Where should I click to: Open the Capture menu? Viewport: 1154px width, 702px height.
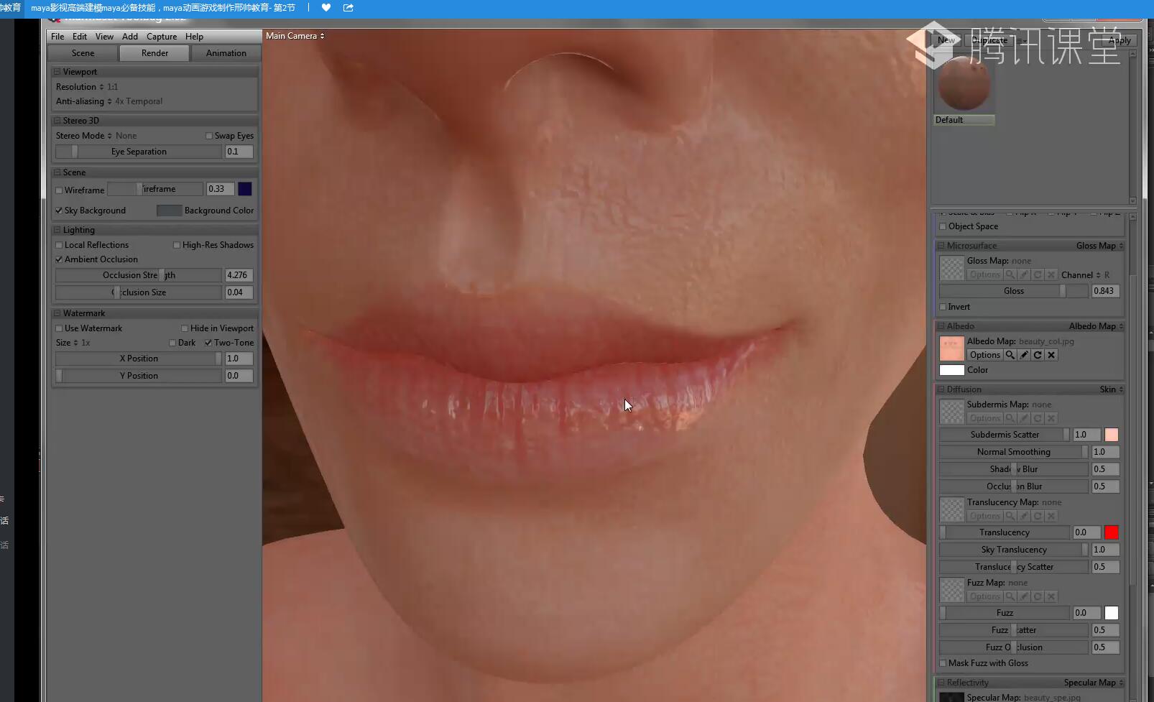[x=162, y=37]
